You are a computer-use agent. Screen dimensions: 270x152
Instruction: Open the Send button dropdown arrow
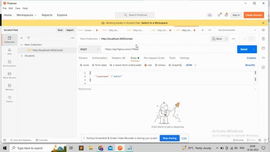click(x=254, y=49)
